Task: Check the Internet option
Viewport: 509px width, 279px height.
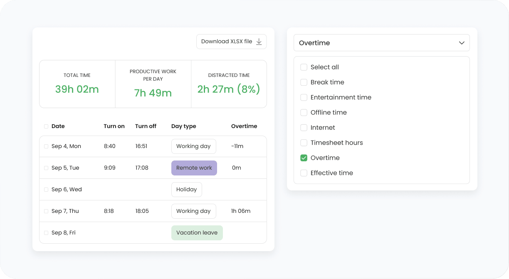Action: coord(304,128)
